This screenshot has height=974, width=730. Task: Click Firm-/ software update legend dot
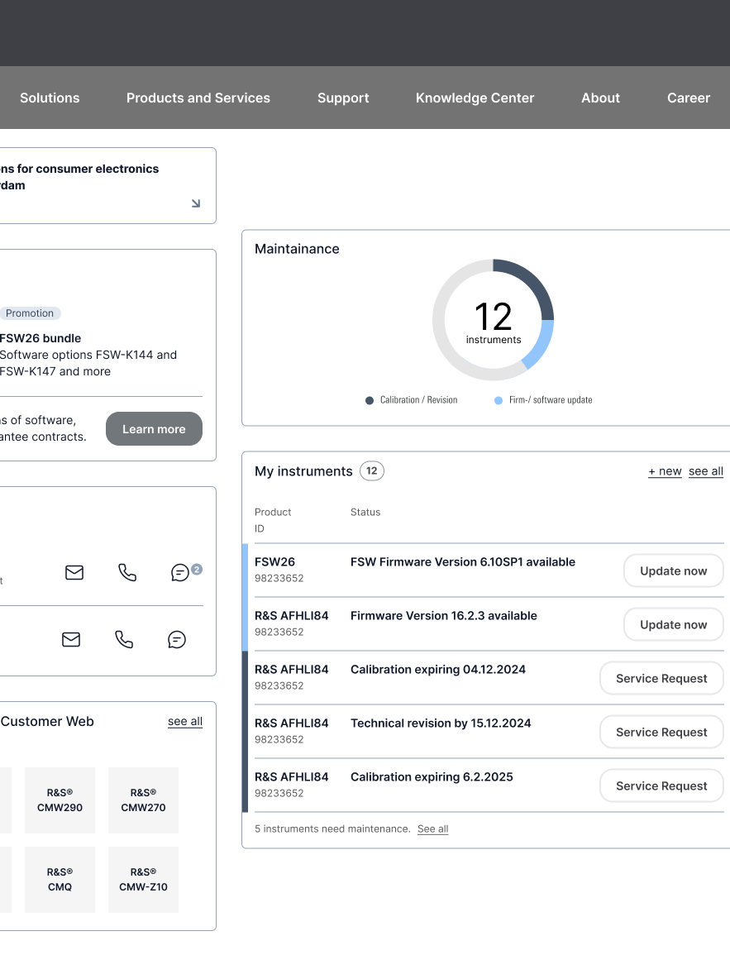pos(499,400)
